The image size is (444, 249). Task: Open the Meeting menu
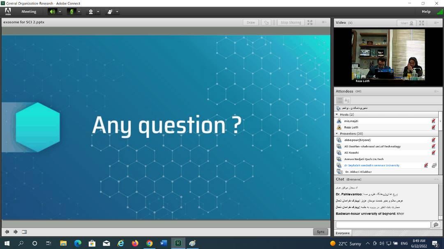[29, 11]
